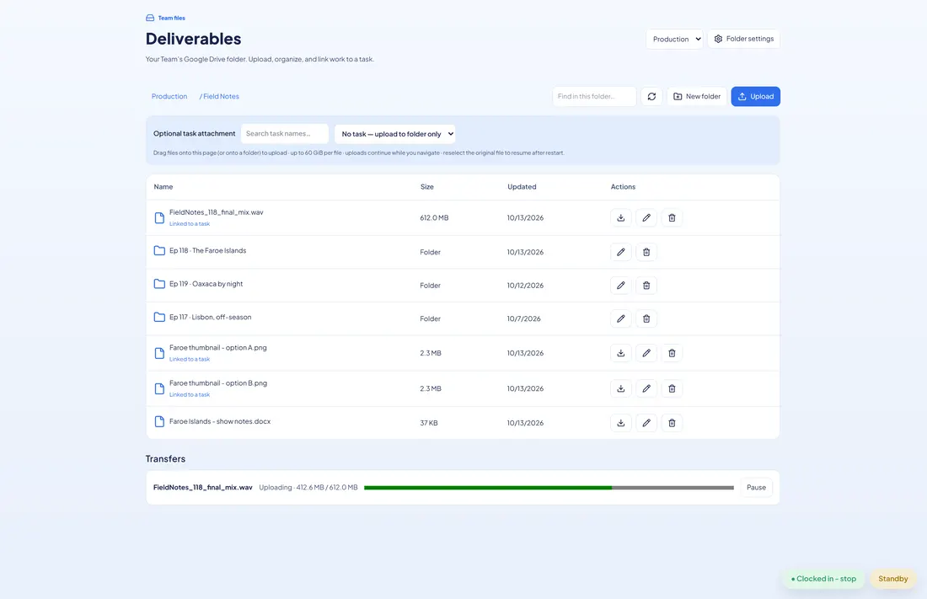927x599 pixels.
Task: Rename Faroe Islands show notes.docx
Action: tap(646, 423)
